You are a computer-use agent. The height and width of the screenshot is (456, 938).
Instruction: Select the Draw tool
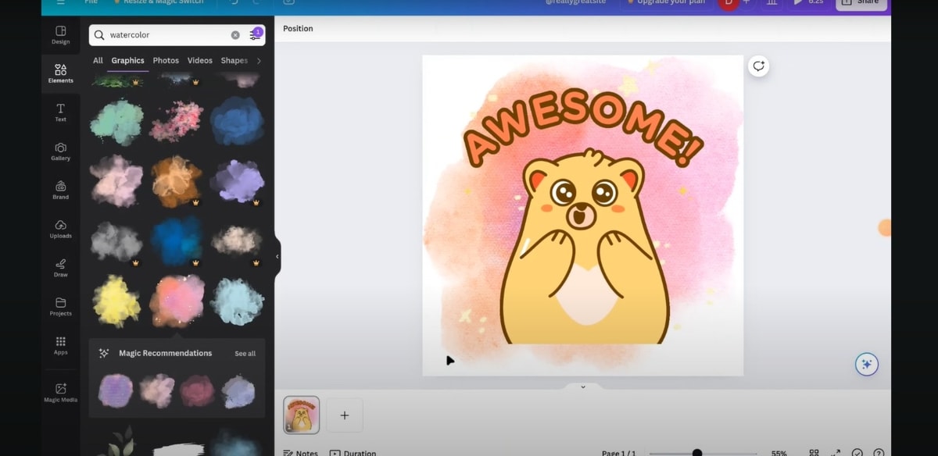pyautogui.click(x=60, y=267)
